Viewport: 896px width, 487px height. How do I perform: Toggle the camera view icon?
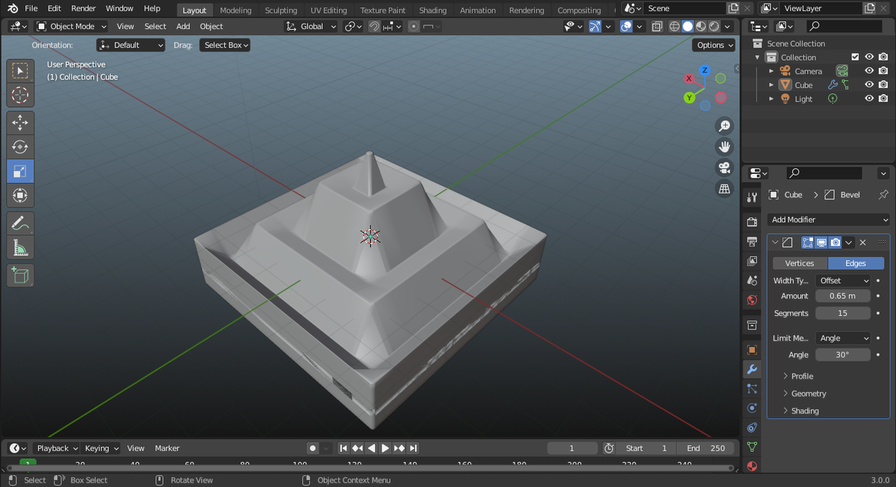(x=724, y=167)
